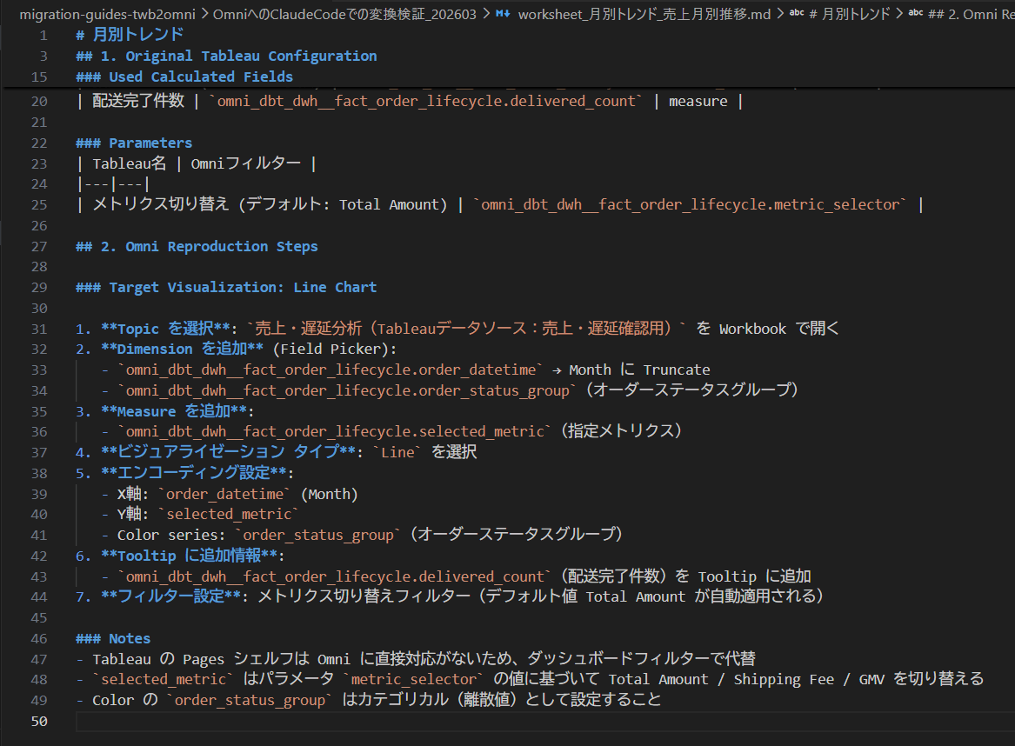Click 'Omniフィルター' table header on line 23
1015x746 pixels.
[246, 163]
